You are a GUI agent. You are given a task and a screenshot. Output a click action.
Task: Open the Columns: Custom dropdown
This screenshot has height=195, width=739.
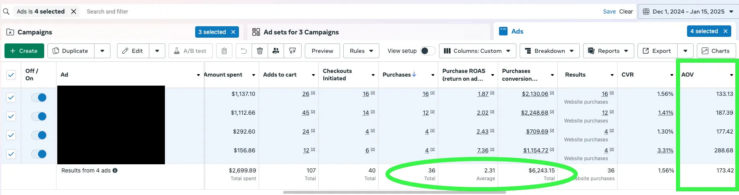(x=477, y=51)
